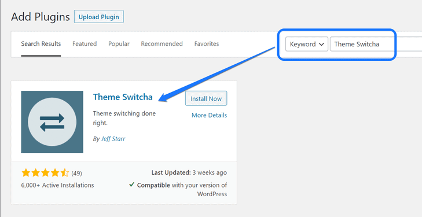
Task: Switch to the Popular tab
Action: pyautogui.click(x=119, y=43)
